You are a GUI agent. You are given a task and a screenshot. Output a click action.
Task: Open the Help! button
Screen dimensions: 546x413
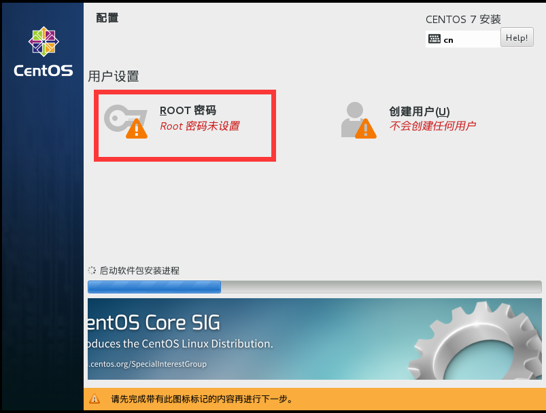click(x=517, y=37)
